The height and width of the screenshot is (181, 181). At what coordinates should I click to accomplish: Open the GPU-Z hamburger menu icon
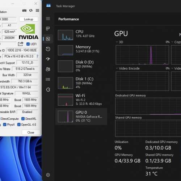click(x=37, y=10)
